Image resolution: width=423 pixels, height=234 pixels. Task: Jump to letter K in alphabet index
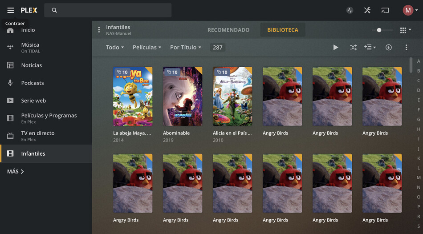419,158
